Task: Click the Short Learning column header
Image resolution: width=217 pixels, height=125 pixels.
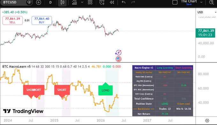Action: [183, 68]
